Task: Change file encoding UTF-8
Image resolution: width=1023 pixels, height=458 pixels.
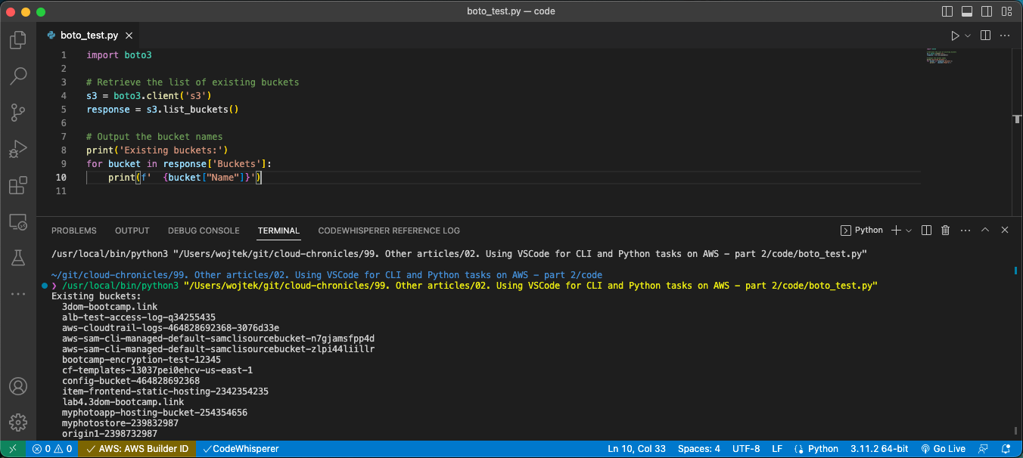Action: [746, 449]
